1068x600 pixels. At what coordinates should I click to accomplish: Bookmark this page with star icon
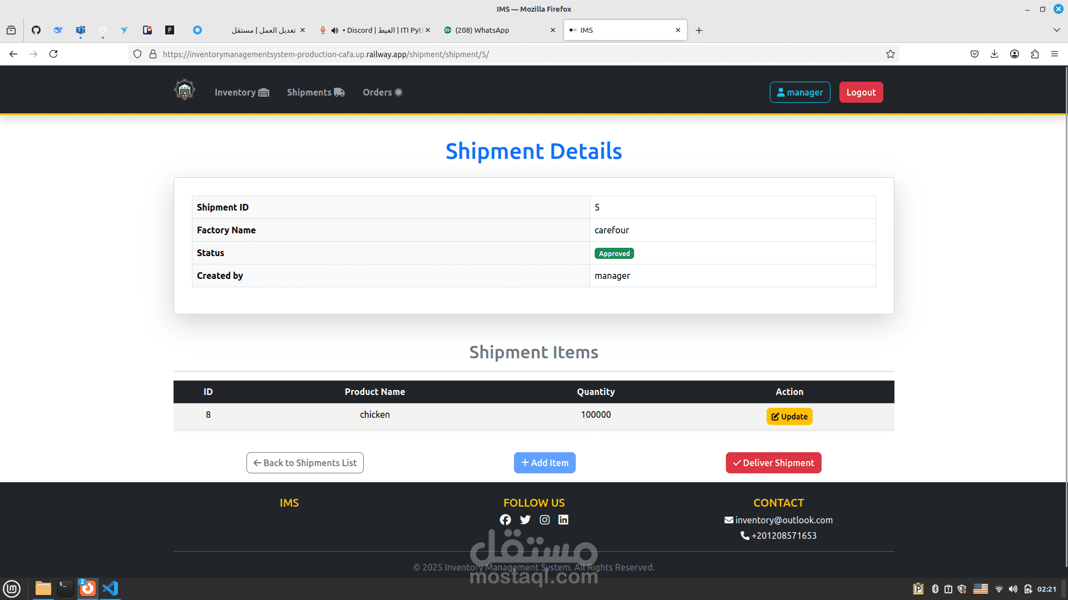891,54
